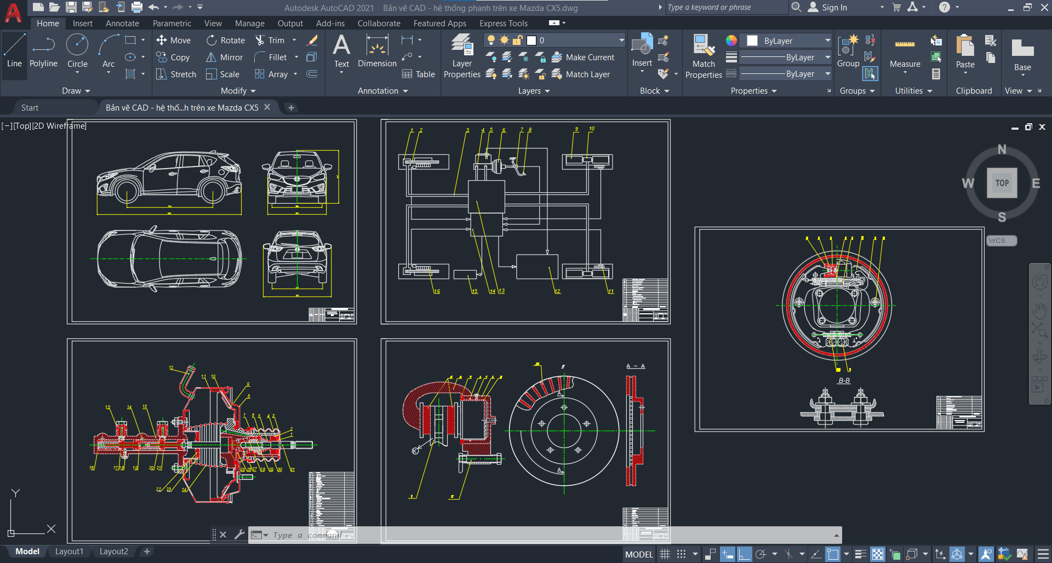Click Sign In

click(834, 8)
